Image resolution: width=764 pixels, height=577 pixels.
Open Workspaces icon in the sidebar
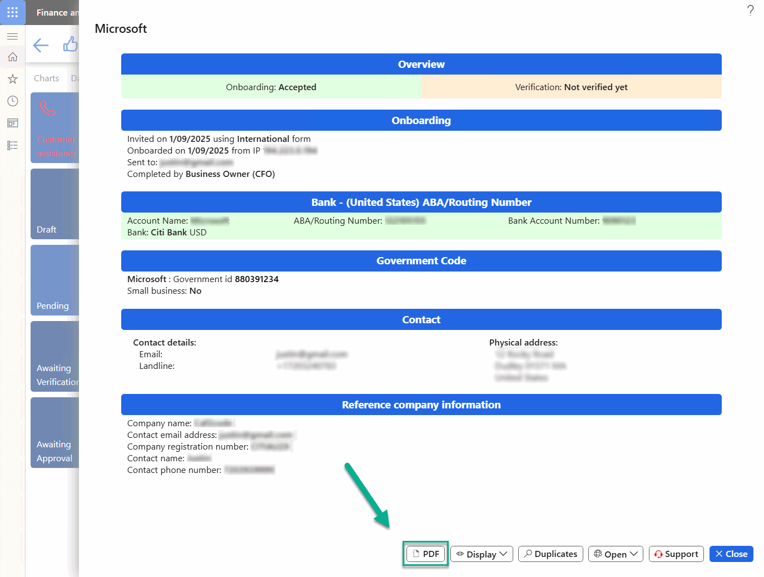[x=12, y=123]
